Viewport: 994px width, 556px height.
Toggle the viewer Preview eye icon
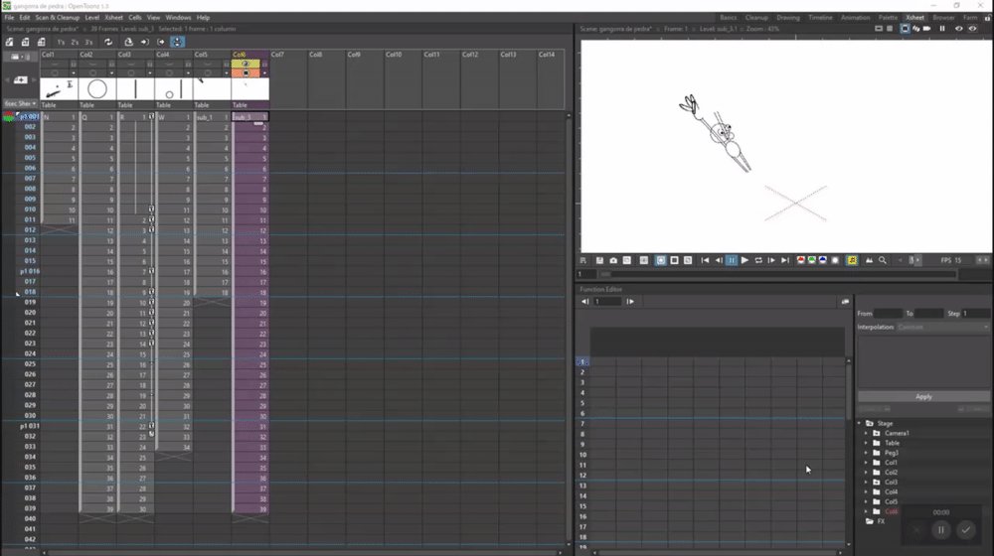pos(958,29)
